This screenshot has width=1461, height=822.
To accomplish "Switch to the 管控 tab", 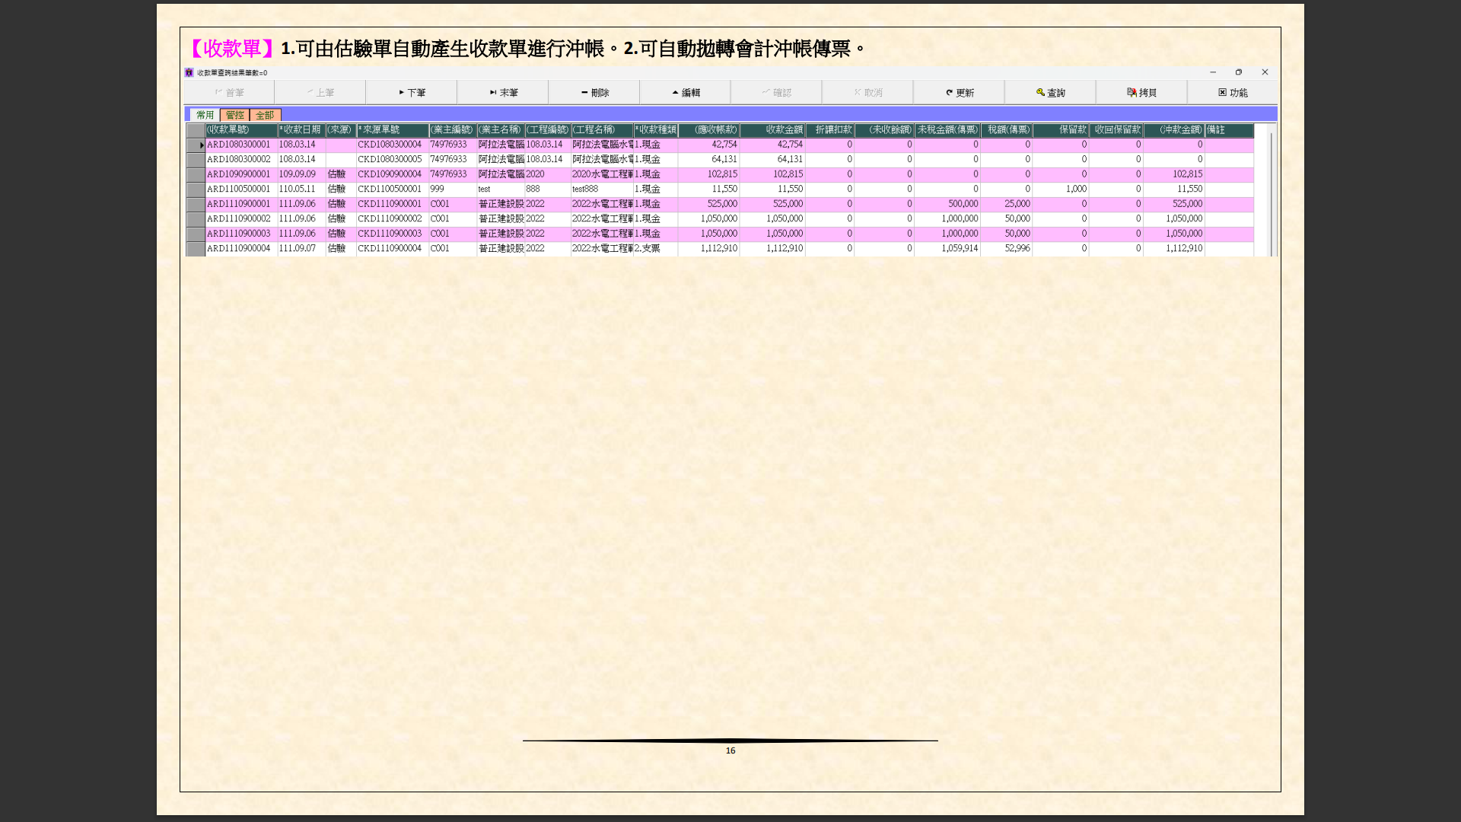I will (x=234, y=115).
